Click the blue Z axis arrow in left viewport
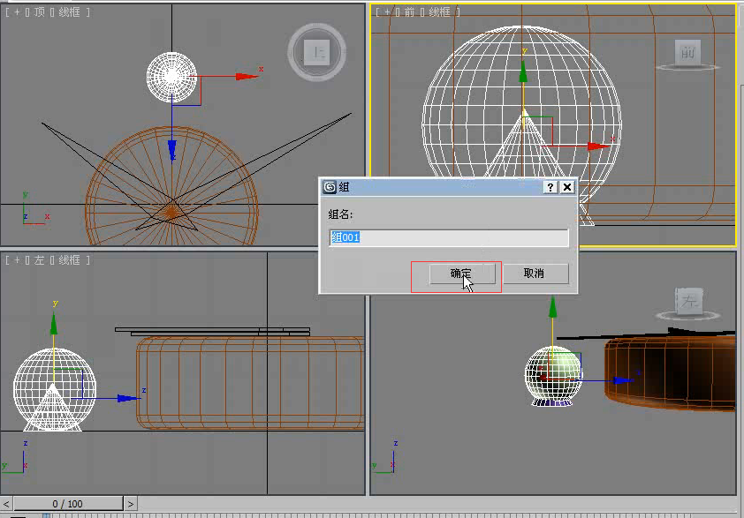 click(128, 399)
